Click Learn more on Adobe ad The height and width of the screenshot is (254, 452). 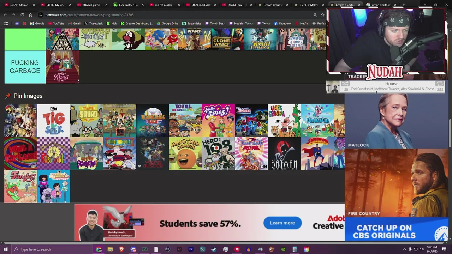[282, 223]
